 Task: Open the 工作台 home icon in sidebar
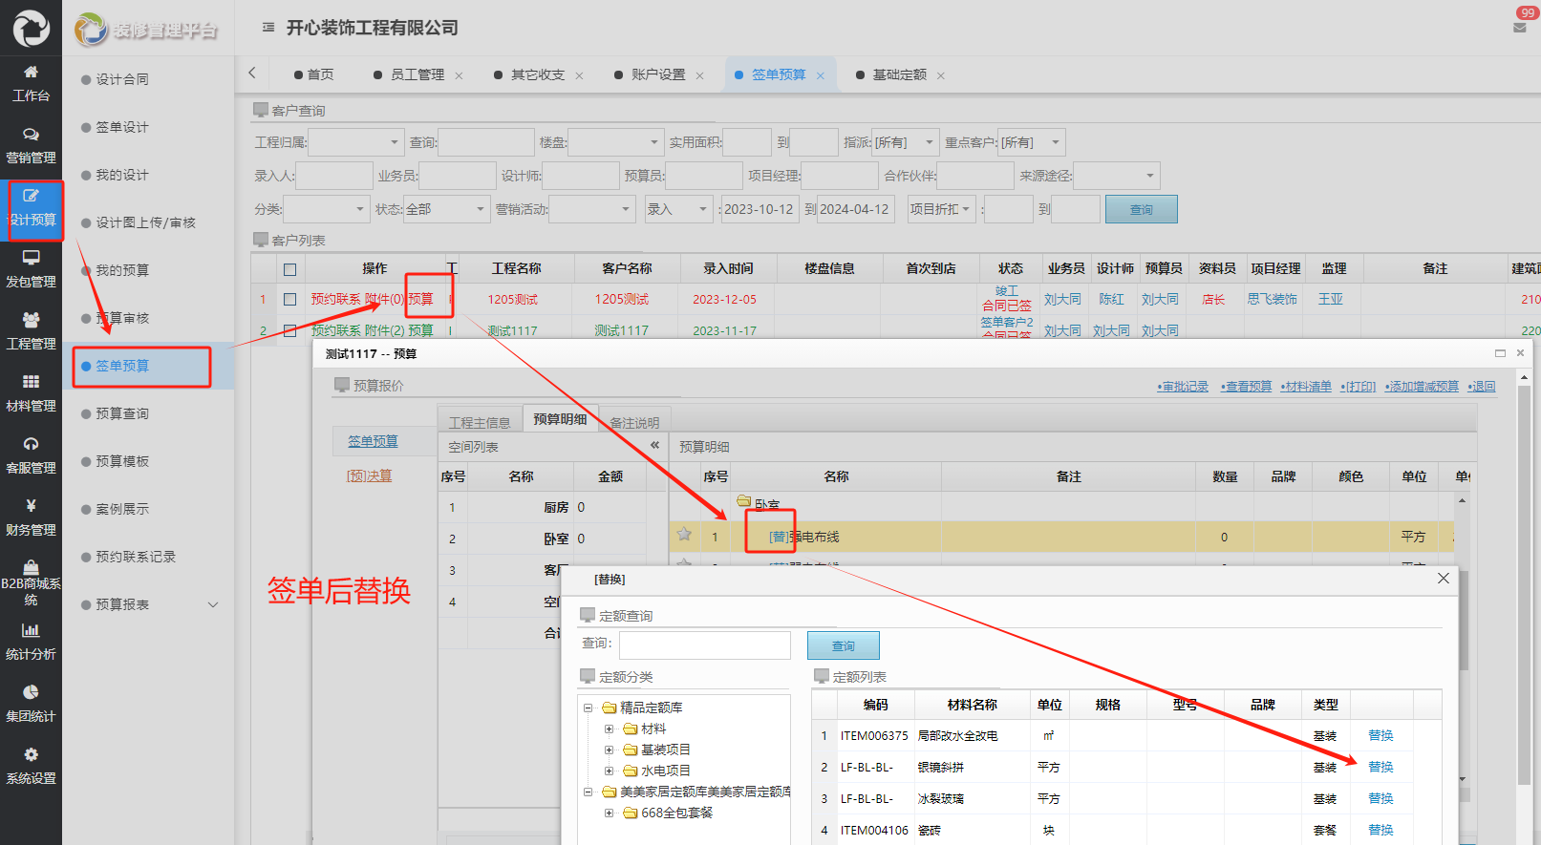(31, 73)
